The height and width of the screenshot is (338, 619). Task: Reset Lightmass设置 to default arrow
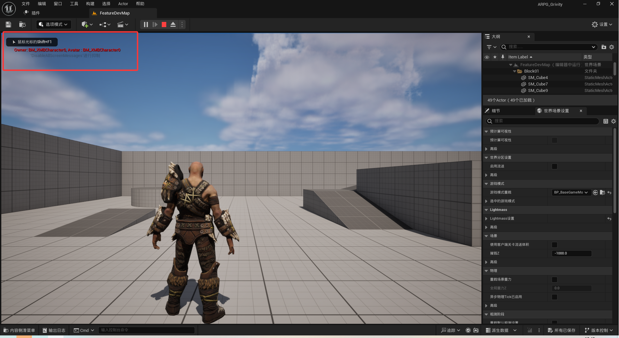coord(609,219)
